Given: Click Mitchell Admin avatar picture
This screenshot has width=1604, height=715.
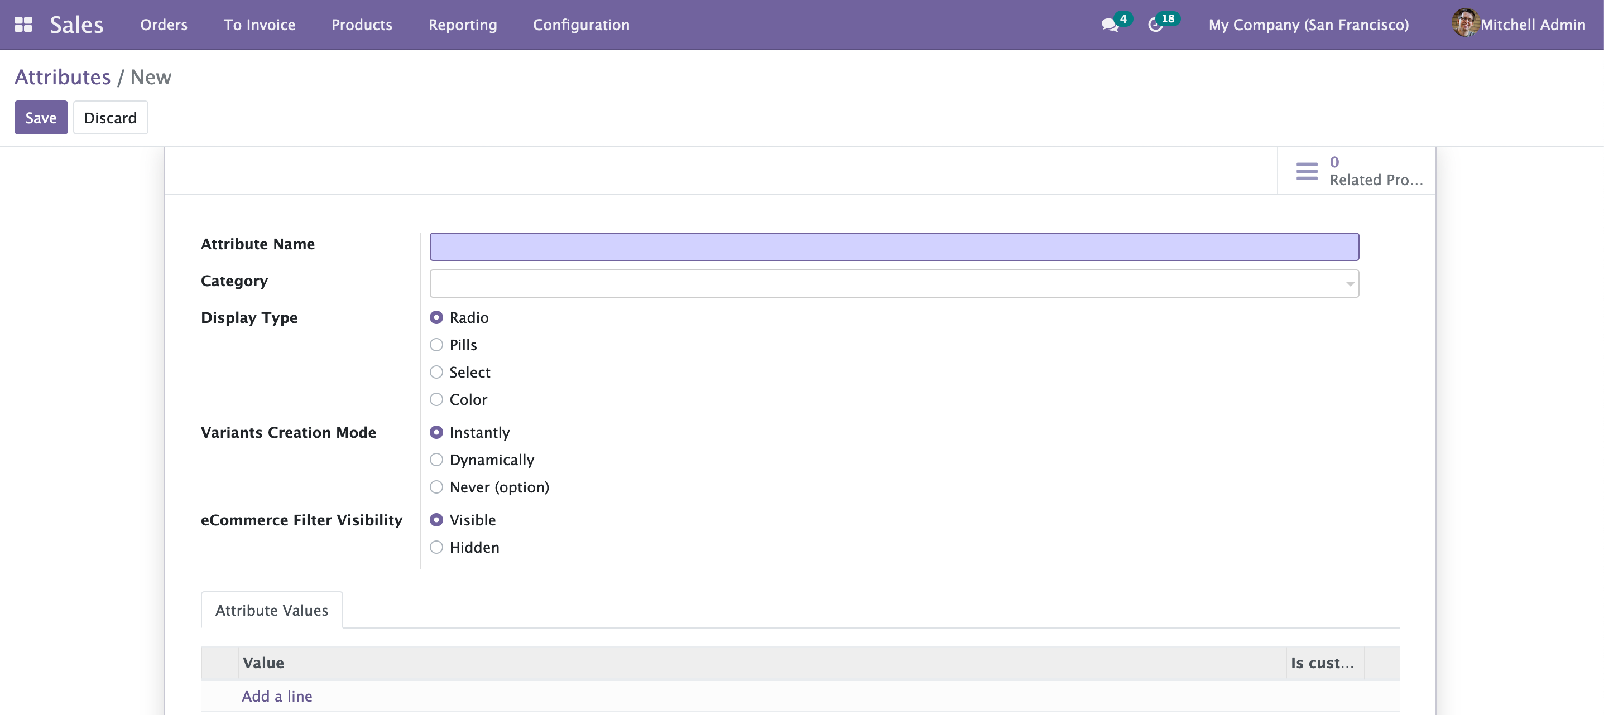Looking at the screenshot, I should [x=1465, y=23].
